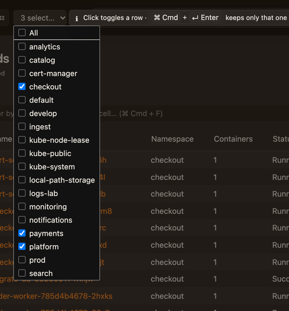Check the default namespace
This screenshot has width=289, height=311.
point(22,100)
